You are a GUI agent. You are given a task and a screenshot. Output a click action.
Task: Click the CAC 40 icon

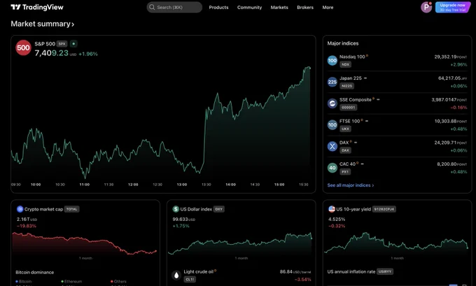click(332, 168)
